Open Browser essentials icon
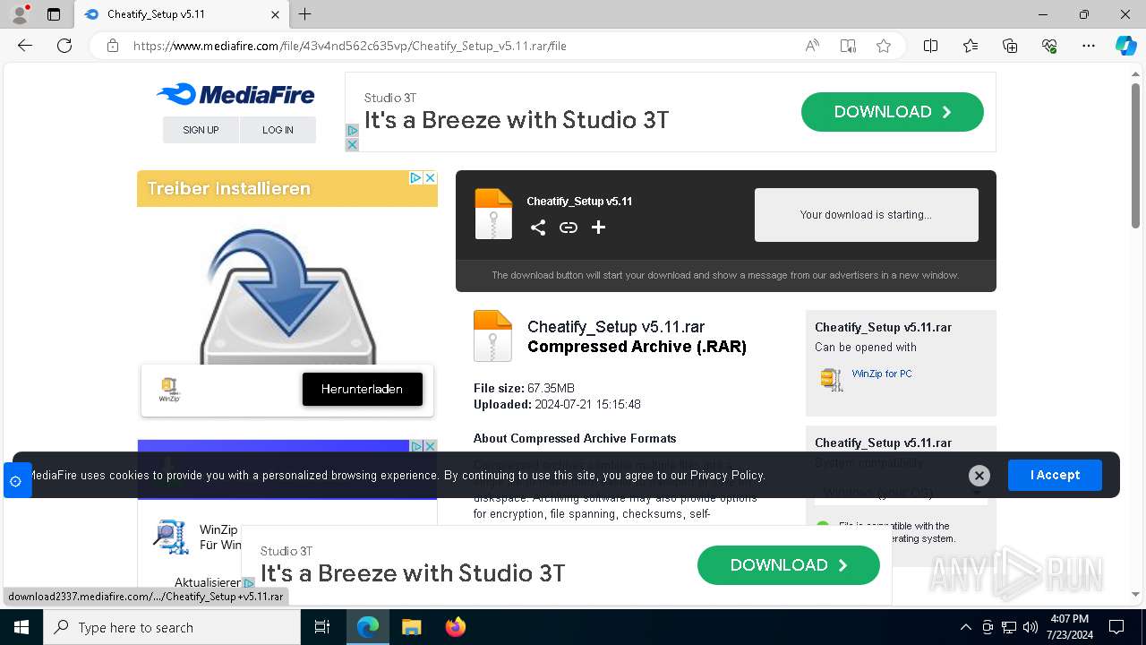 coord(1049,46)
